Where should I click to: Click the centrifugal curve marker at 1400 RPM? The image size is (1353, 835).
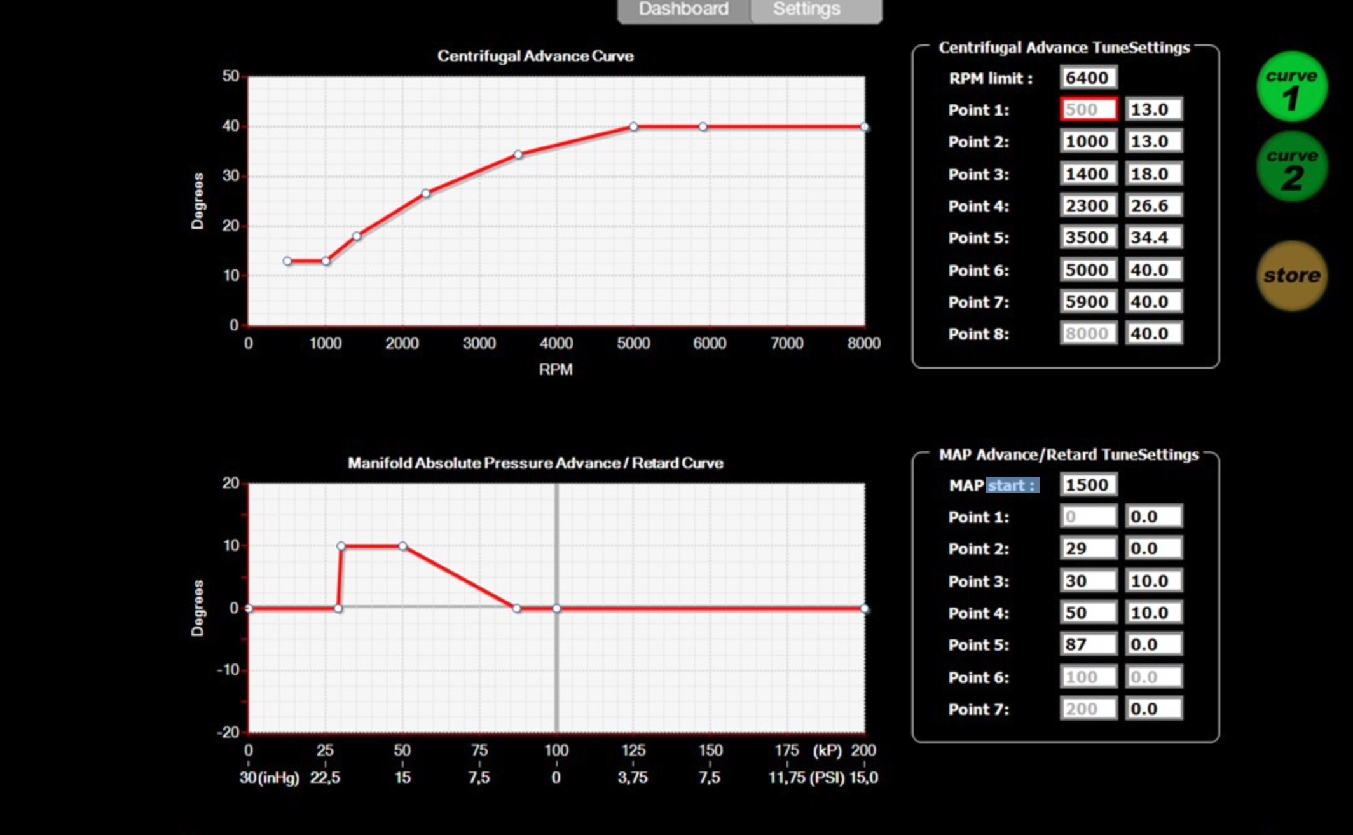(x=357, y=236)
